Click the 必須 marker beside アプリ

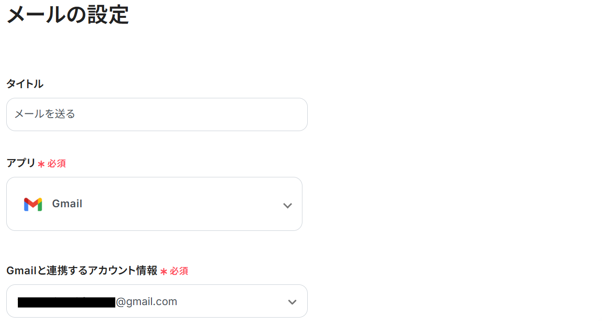tap(56, 164)
